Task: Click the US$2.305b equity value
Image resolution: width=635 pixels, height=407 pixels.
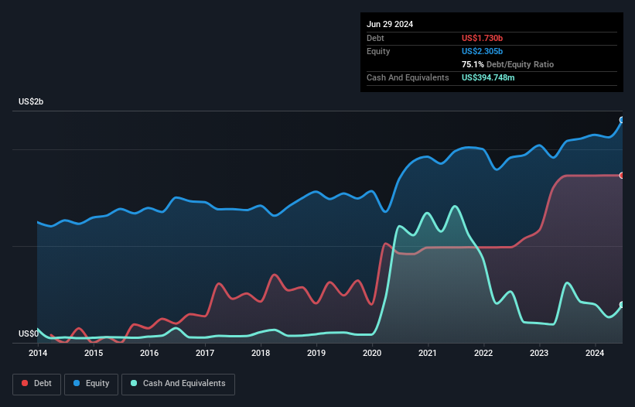Action: (x=482, y=51)
